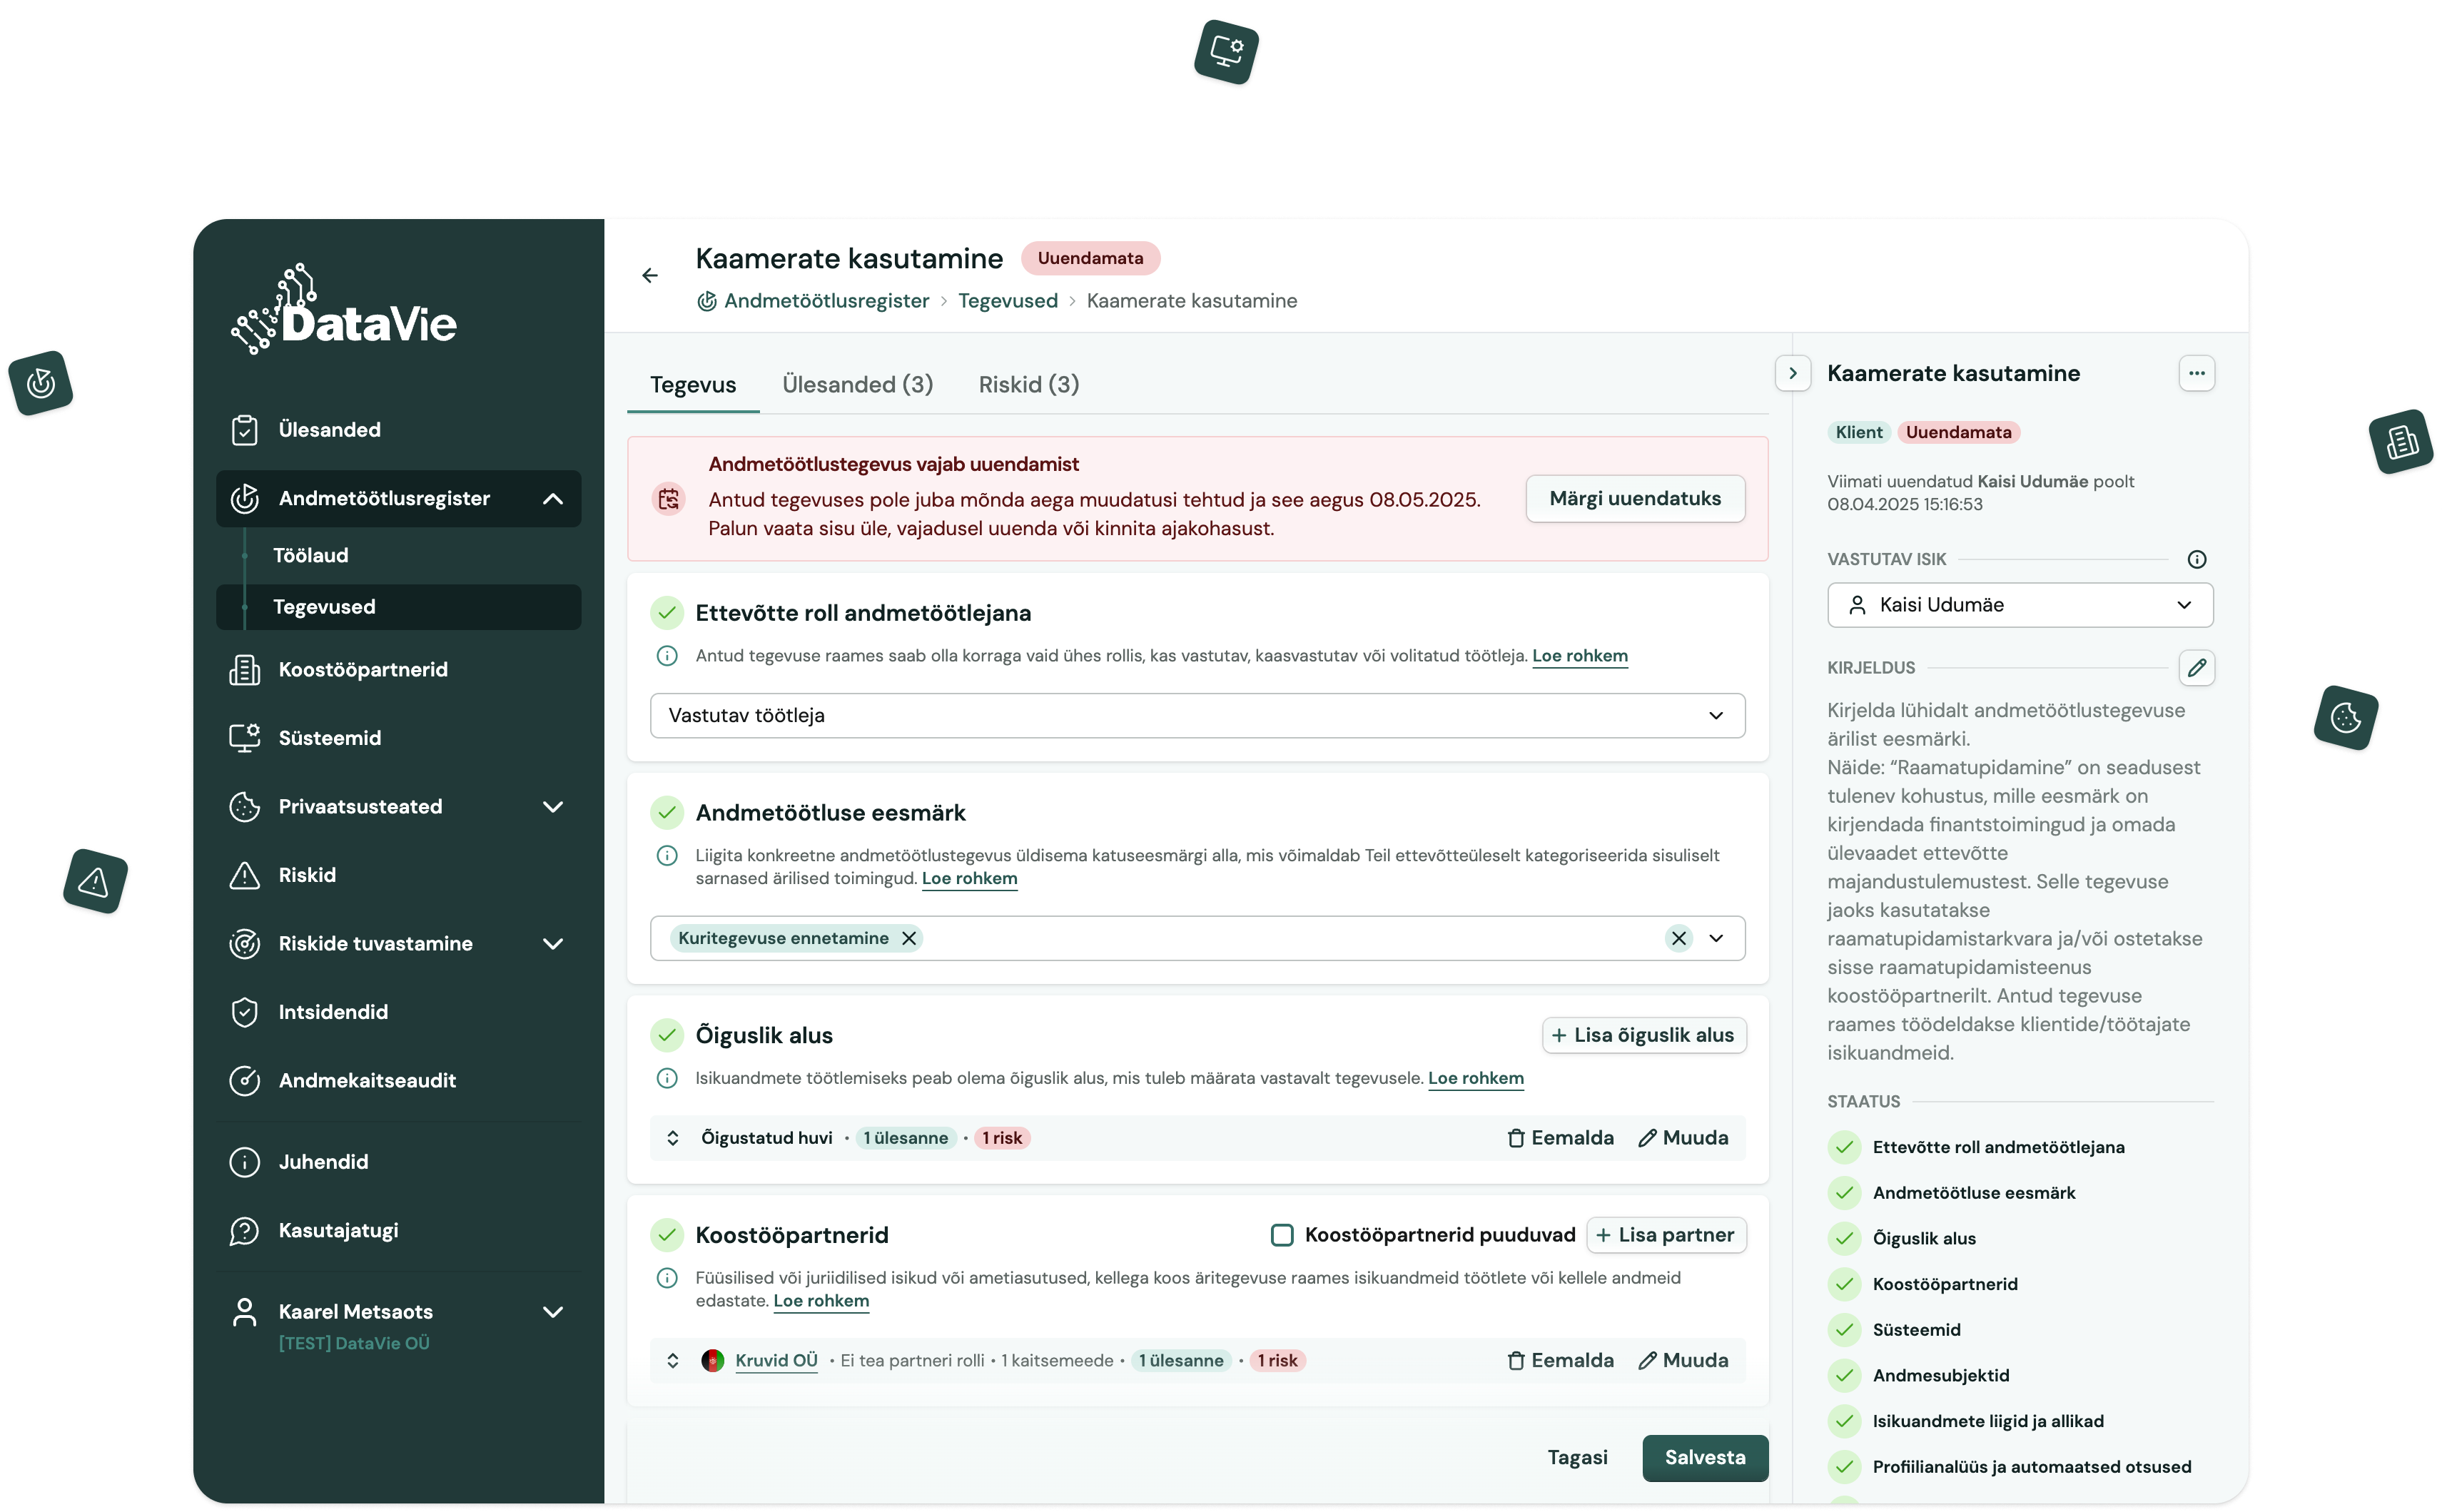The width and height of the screenshot is (2442, 1512).
Task: Edit the Kruvid OÜ partner
Action: [x=1683, y=1361]
